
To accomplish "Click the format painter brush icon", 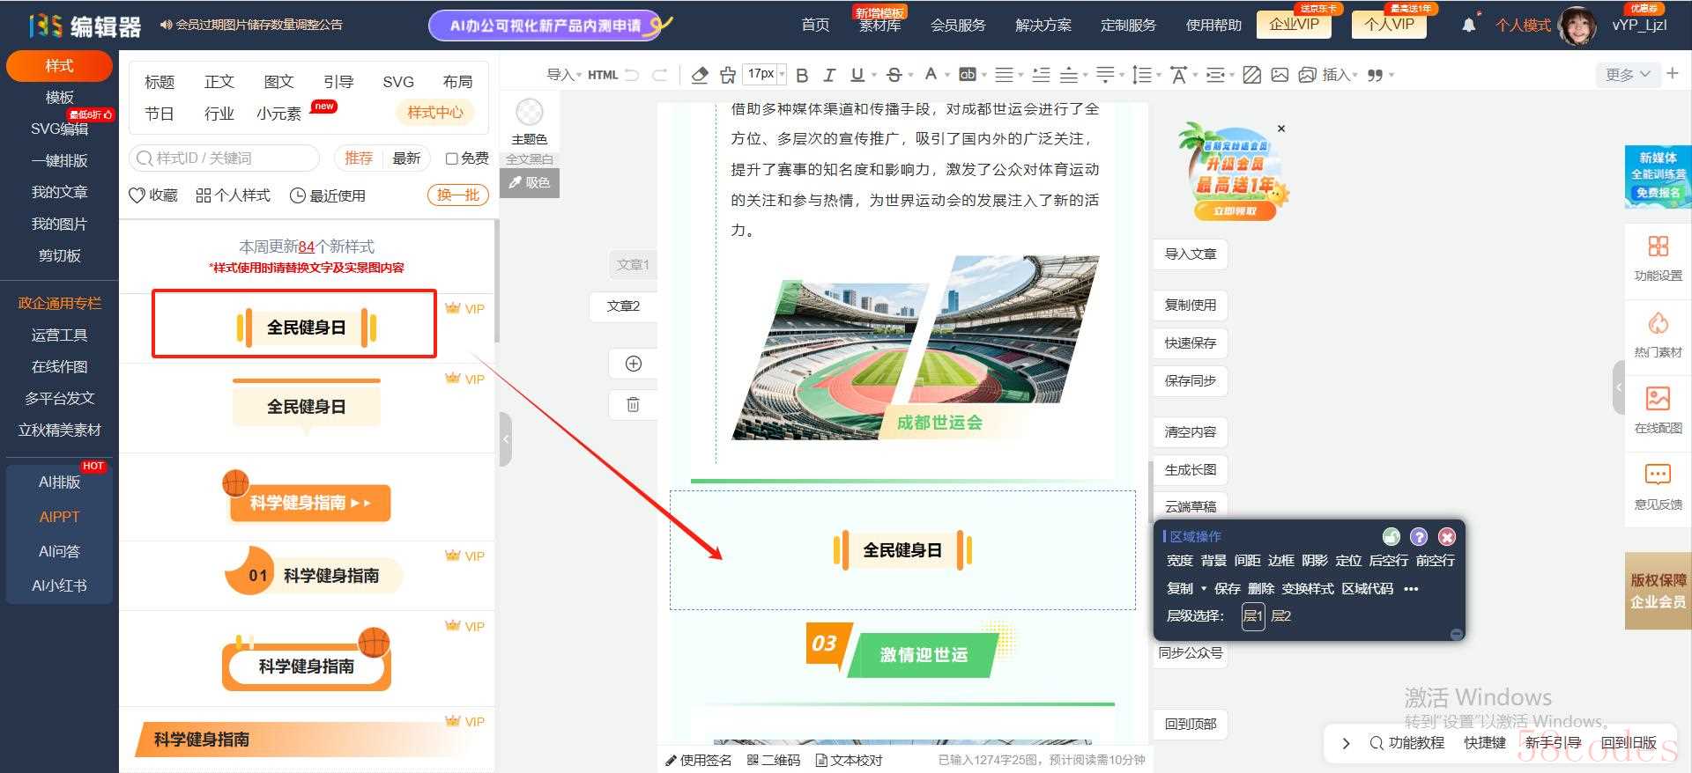I will [727, 75].
